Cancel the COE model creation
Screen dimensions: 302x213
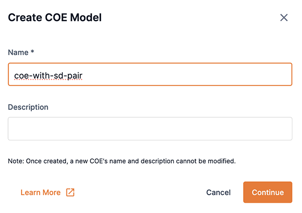click(218, 192)
